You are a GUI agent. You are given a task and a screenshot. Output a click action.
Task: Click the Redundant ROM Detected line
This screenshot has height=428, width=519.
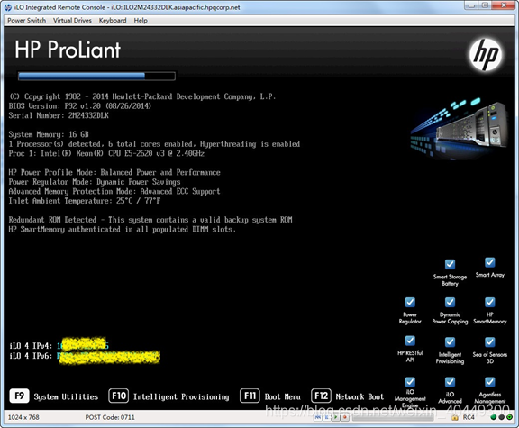(150, 220)
